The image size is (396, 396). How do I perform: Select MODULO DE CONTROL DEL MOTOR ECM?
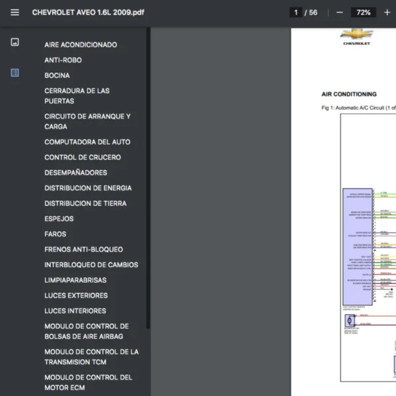click(x=88, y=382)
